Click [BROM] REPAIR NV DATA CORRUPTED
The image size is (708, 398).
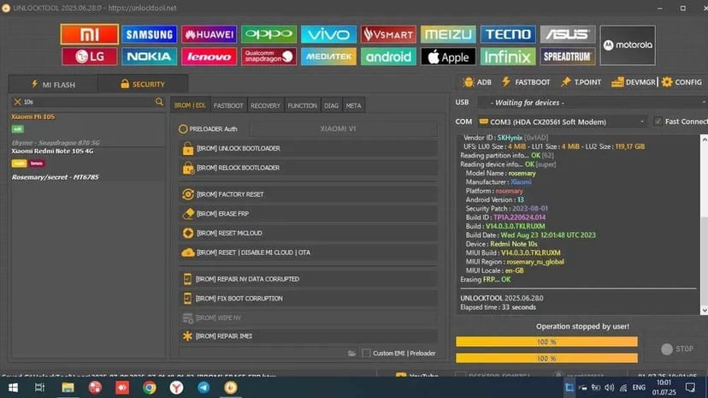[x=308, y=279]
